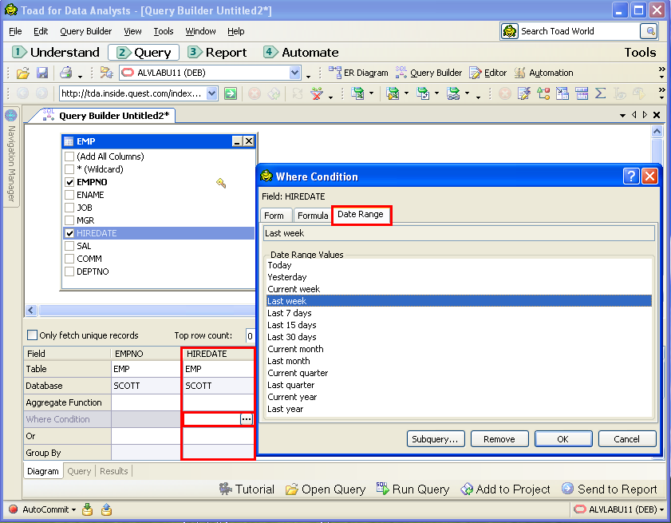This screenshot has width=671, height=523.
Task: Switch to the Formula tab
Action: [x=313, y=216]
